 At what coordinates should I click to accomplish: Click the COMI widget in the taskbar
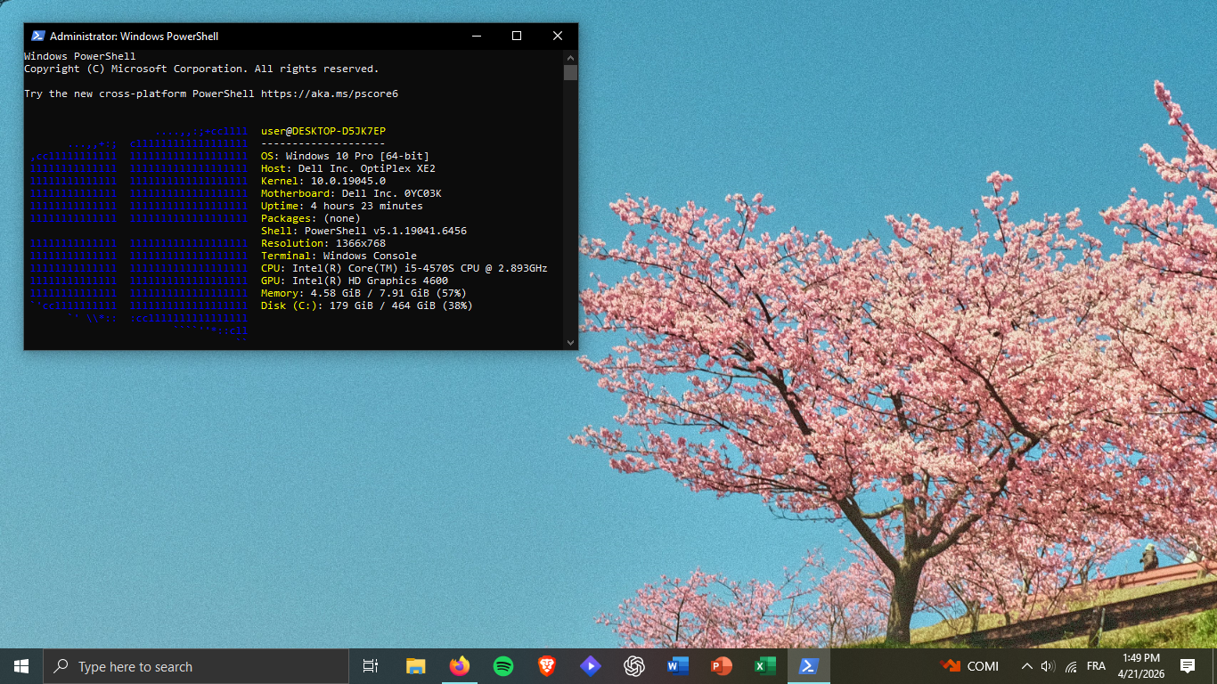tap(969, 666)
